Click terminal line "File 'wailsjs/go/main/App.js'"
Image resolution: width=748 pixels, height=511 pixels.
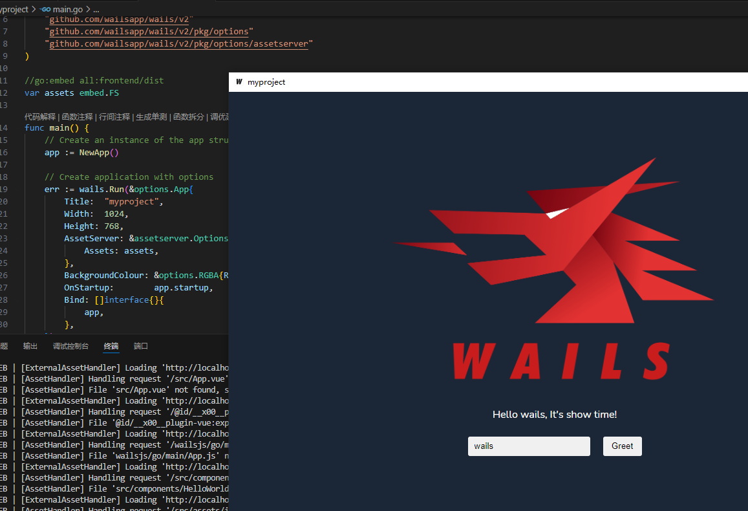(125, 455)
